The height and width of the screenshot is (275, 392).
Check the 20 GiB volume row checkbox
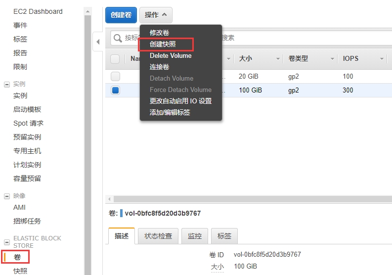click(x=115, y=77)
